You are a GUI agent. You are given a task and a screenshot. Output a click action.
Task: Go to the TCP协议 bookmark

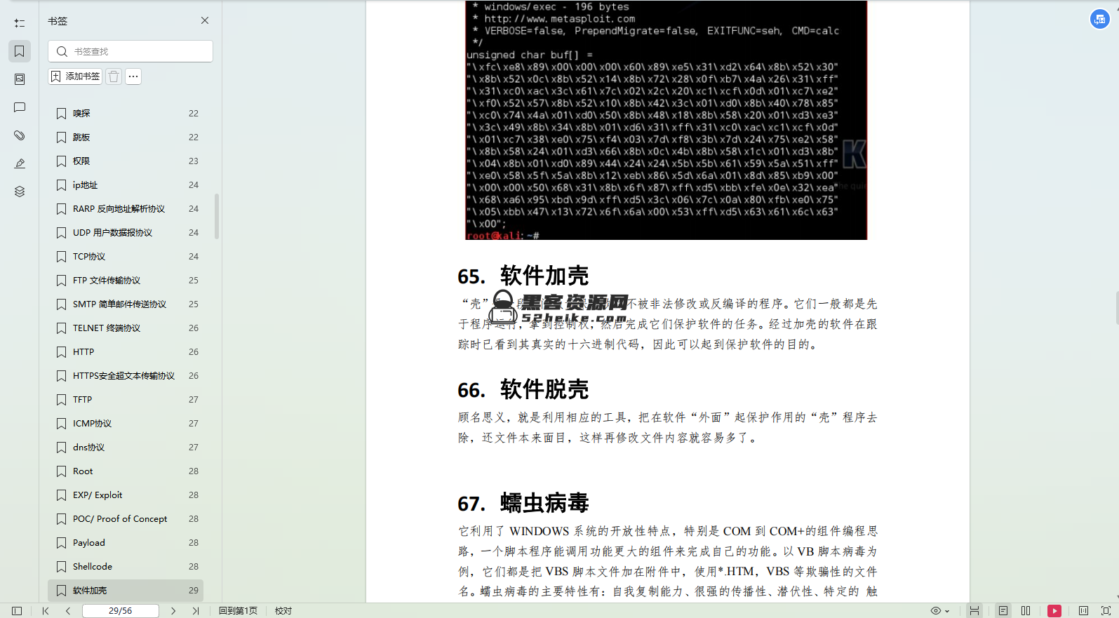click(x=126, y=257)
